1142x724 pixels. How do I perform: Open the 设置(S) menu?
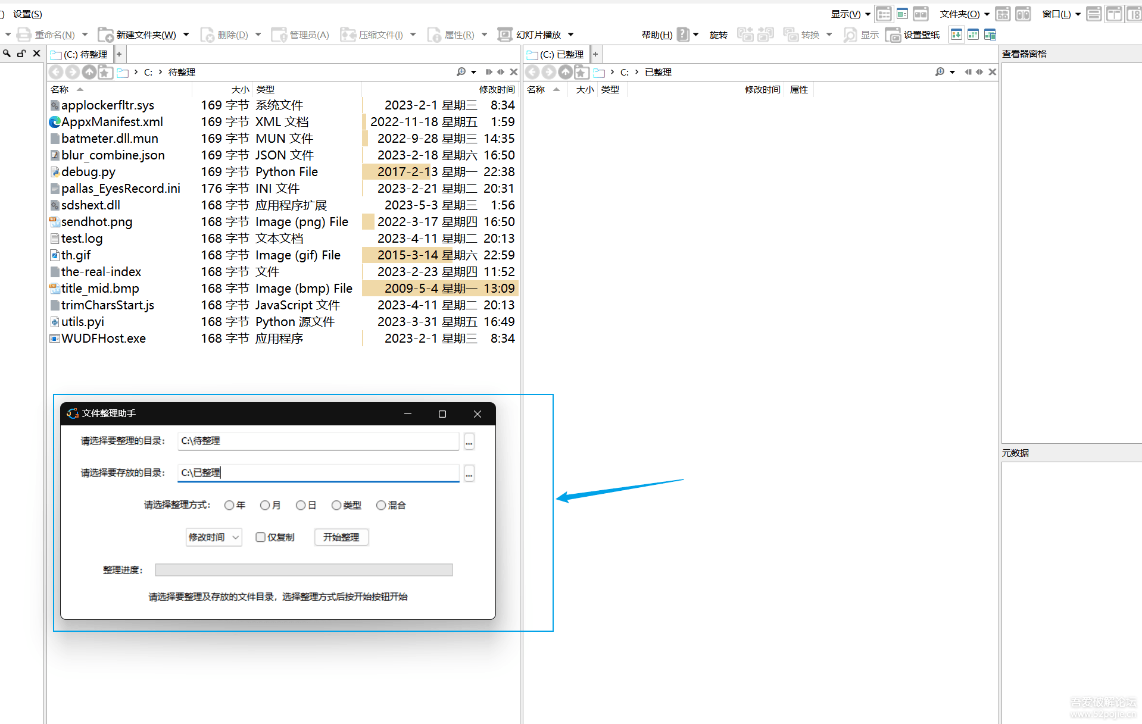coord(27,14)
